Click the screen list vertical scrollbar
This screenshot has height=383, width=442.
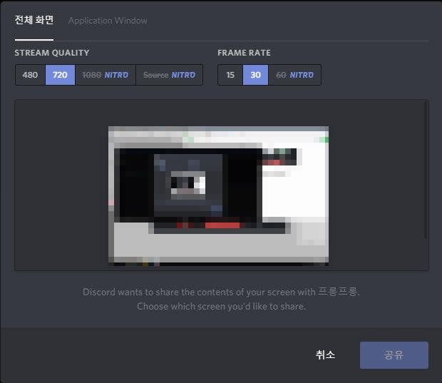(426, 170)
